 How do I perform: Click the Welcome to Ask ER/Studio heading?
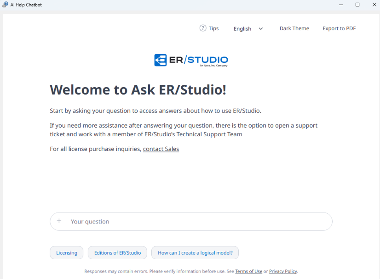click(x=138, y=89)
